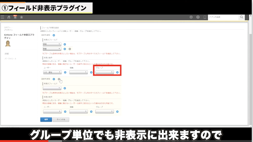253x142 pixels.
Task: Click the favorites star icon
Action: tap(21, 17)
